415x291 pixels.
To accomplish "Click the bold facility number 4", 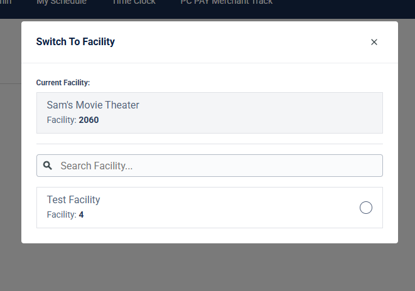I will pyautogui.click(x=81, y=214).
